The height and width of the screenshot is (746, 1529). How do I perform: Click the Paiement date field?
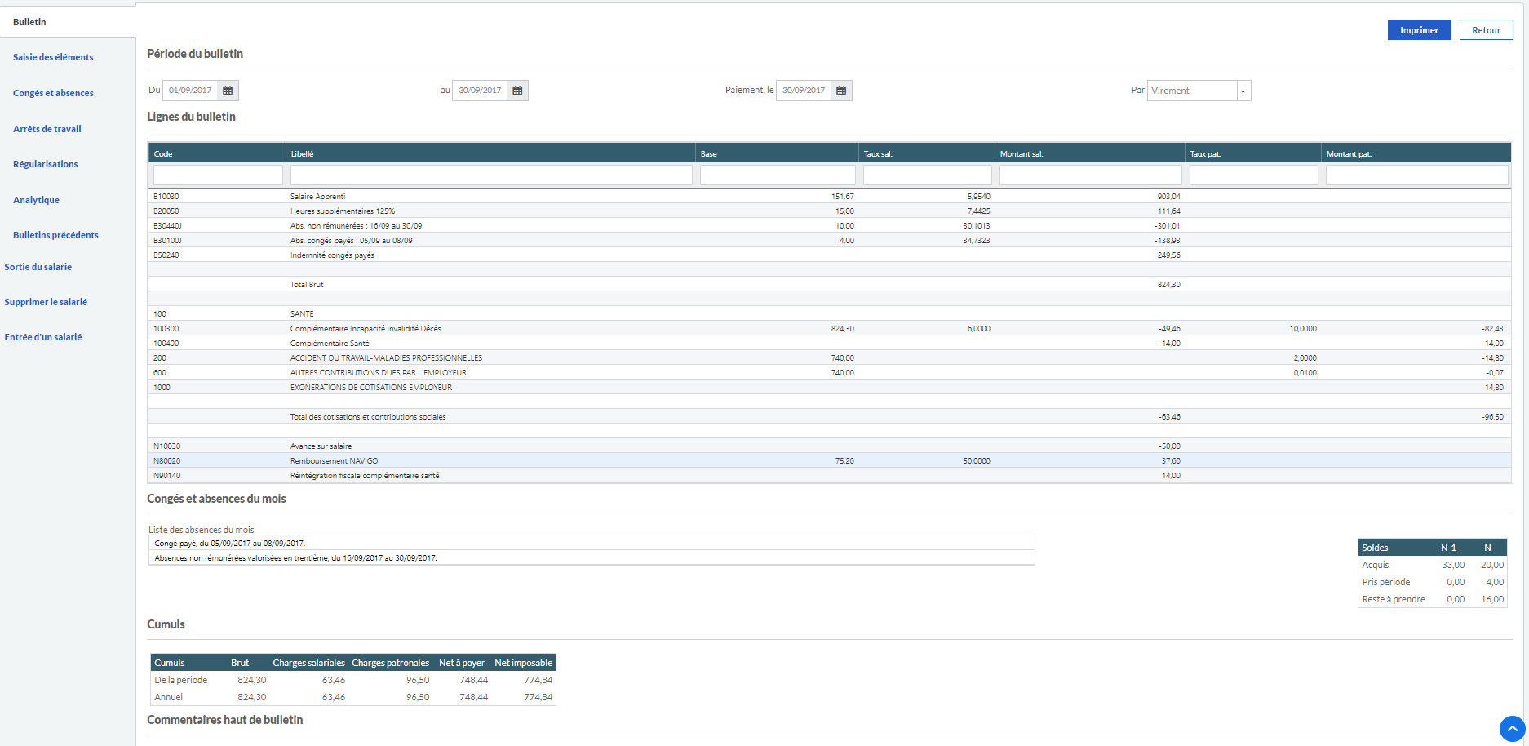click(x=804, y=91)
